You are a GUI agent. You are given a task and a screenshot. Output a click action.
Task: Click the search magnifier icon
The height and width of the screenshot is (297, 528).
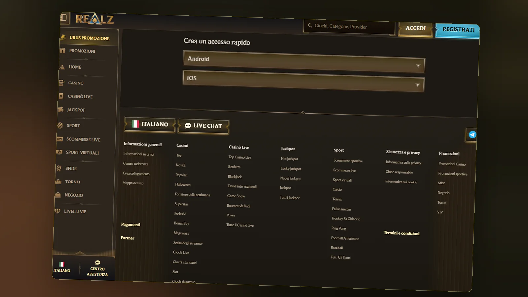(x=310, y=25)
